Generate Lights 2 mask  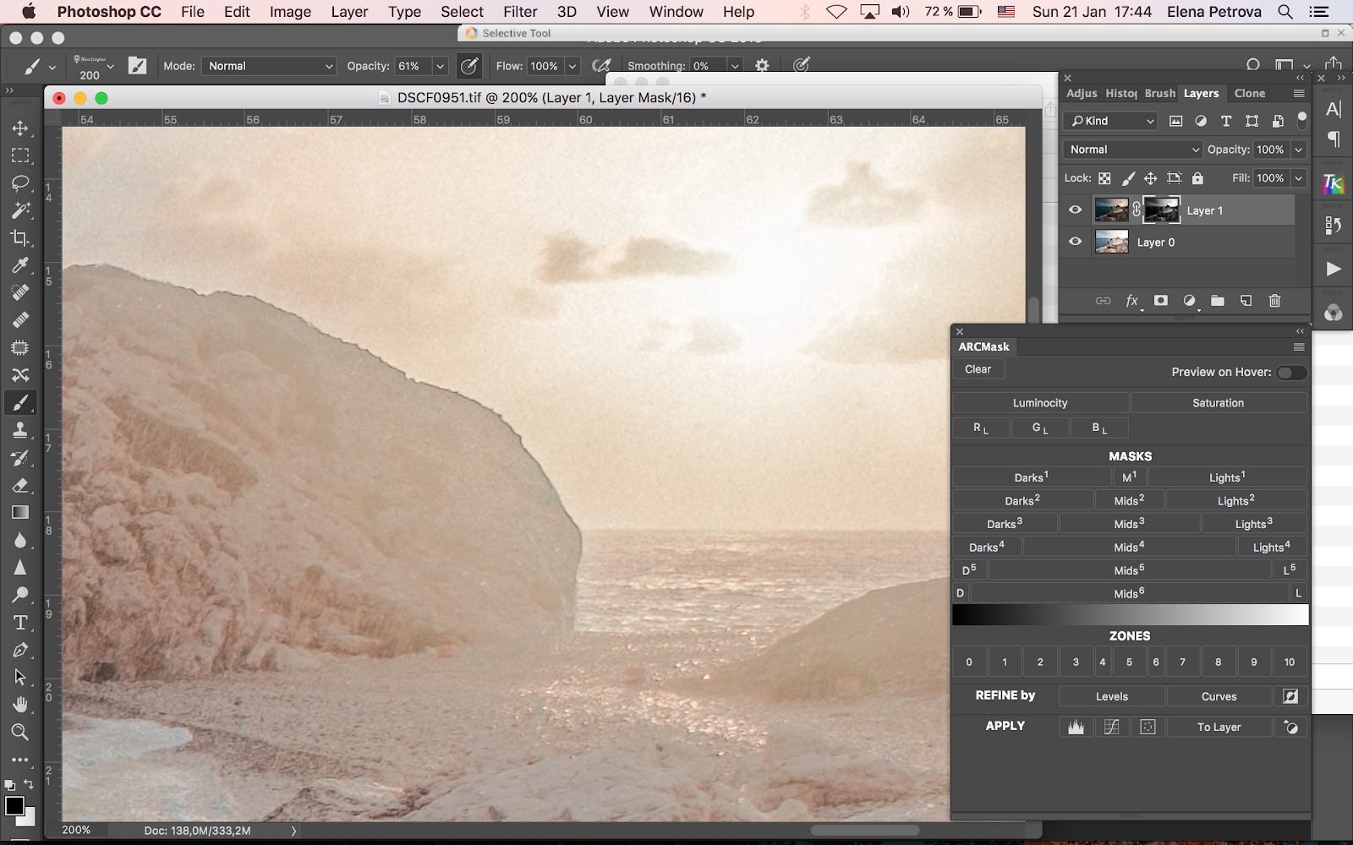pyautogui.click(x=1236, y=500)
